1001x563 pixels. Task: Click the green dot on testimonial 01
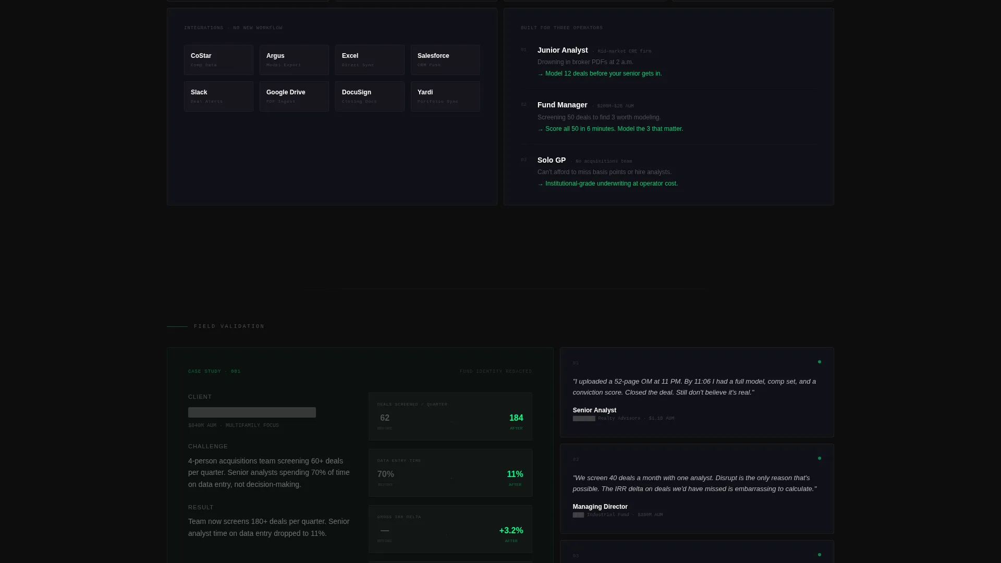[x=820, y=362]
